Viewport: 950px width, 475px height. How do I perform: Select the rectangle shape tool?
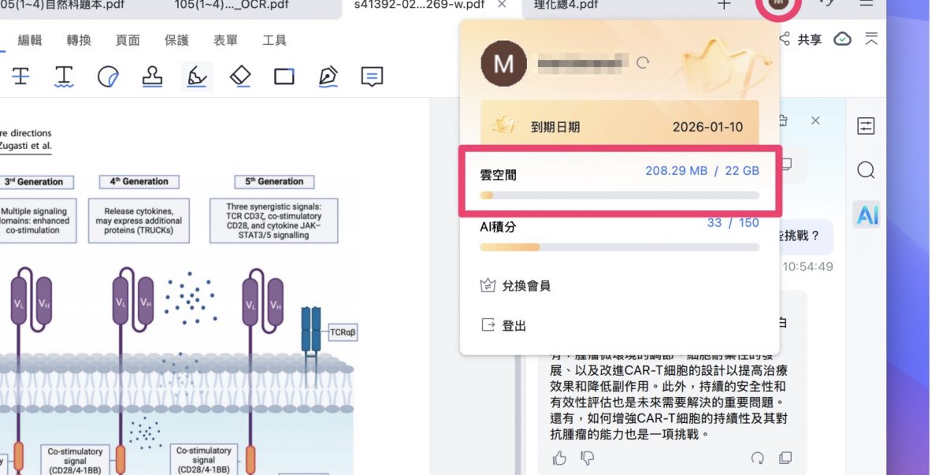[284, 76]
